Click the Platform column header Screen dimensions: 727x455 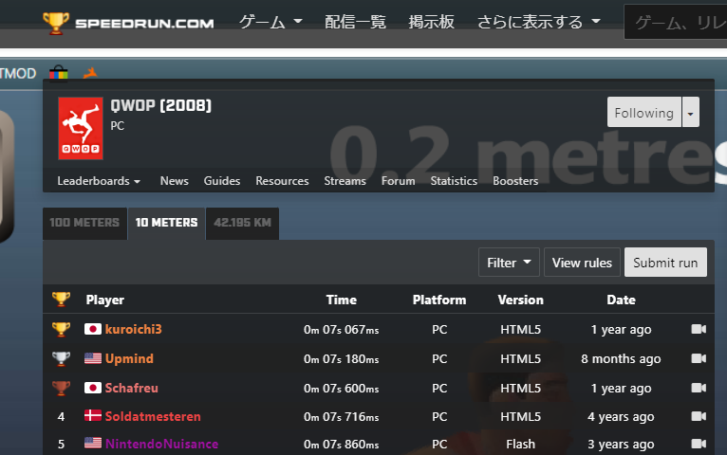point(439,300)
